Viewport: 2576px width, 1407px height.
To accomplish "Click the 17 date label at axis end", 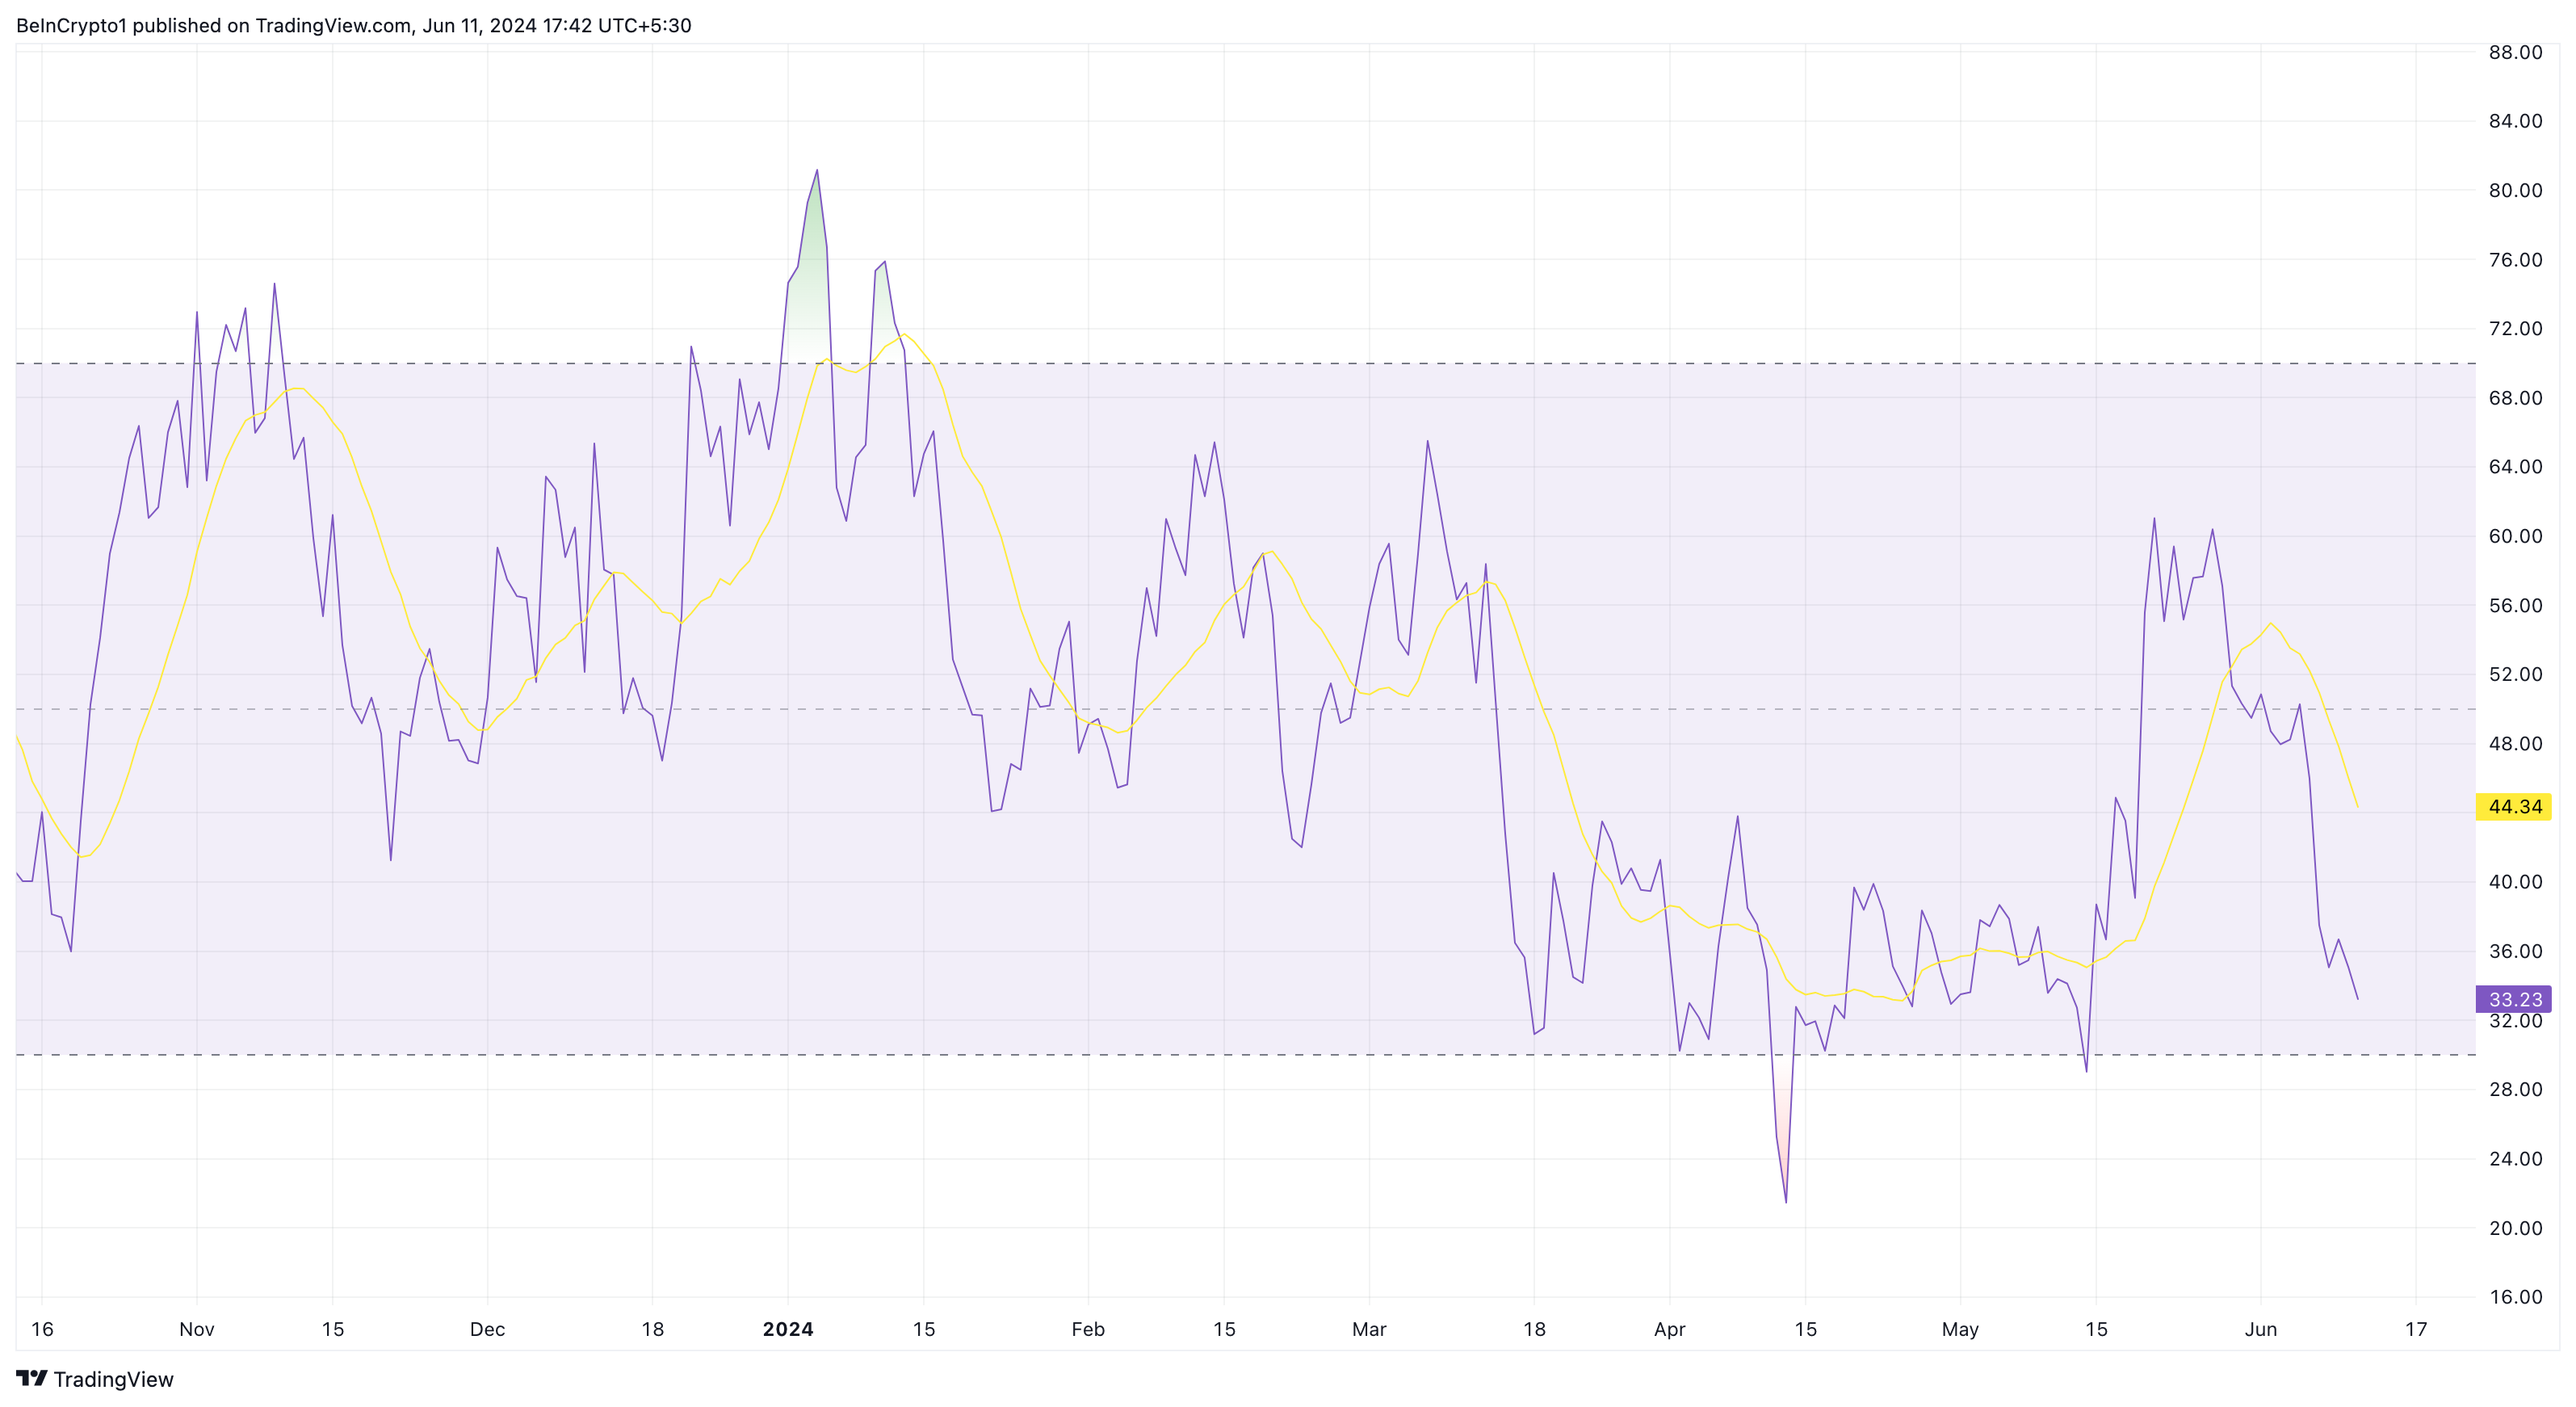I will (2415, 1329).
